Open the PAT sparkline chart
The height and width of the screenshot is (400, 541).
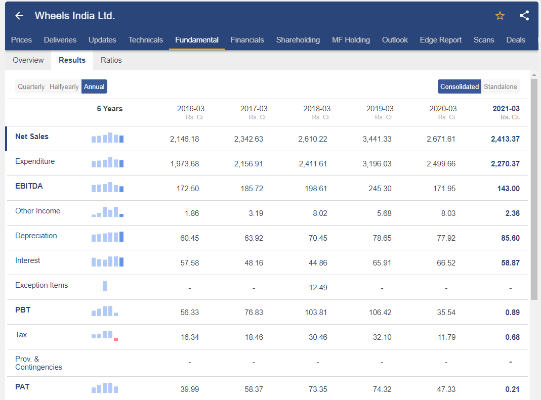105,388
